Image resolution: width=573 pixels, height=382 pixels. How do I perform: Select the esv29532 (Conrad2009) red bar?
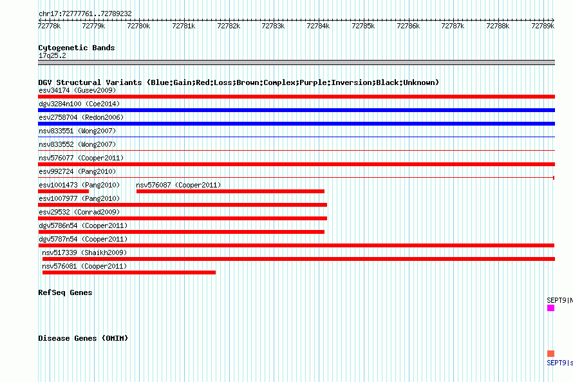(182, 218)
